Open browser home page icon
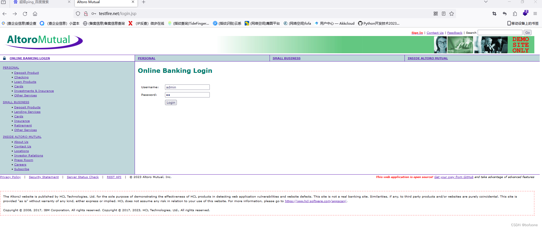Viewport: 542px width, 229px height. (x=35, y=14)
